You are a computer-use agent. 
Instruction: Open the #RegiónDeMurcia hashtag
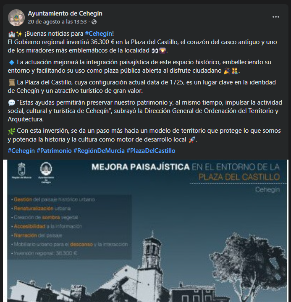coord(99,151)
